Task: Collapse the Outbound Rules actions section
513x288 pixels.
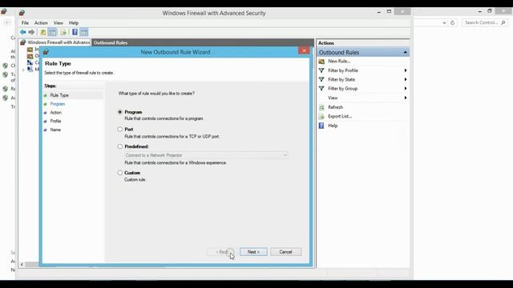Action: [x=406, y=53]
